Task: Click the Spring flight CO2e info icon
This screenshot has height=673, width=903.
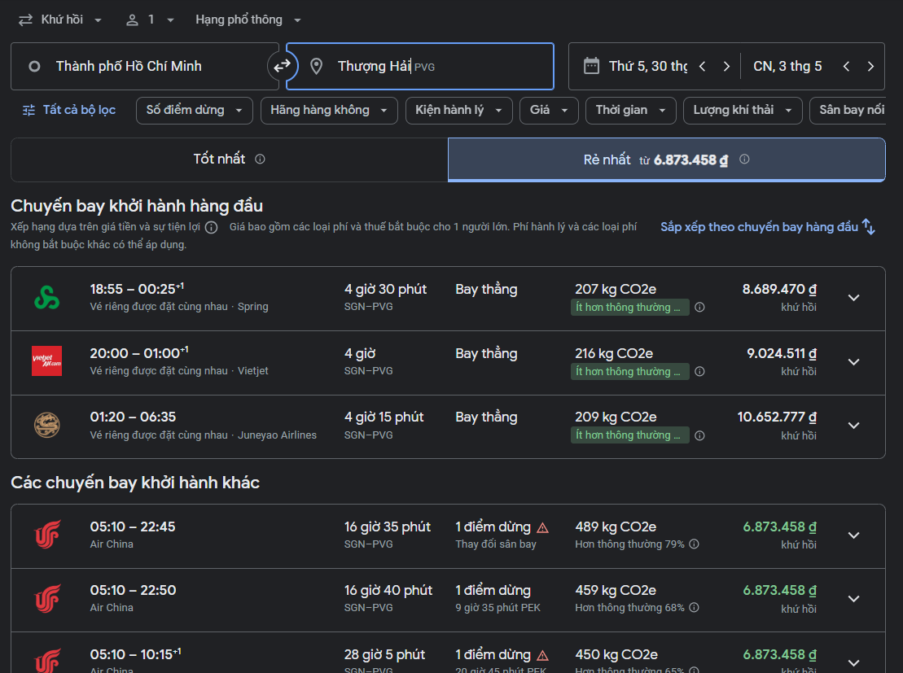Action: [x=699, y=308]
